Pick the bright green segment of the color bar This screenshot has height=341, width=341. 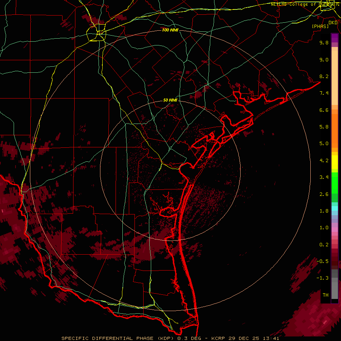[335, 183]
